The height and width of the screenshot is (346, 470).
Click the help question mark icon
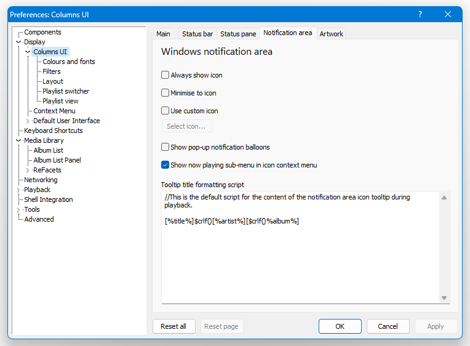tap(420, 14)
